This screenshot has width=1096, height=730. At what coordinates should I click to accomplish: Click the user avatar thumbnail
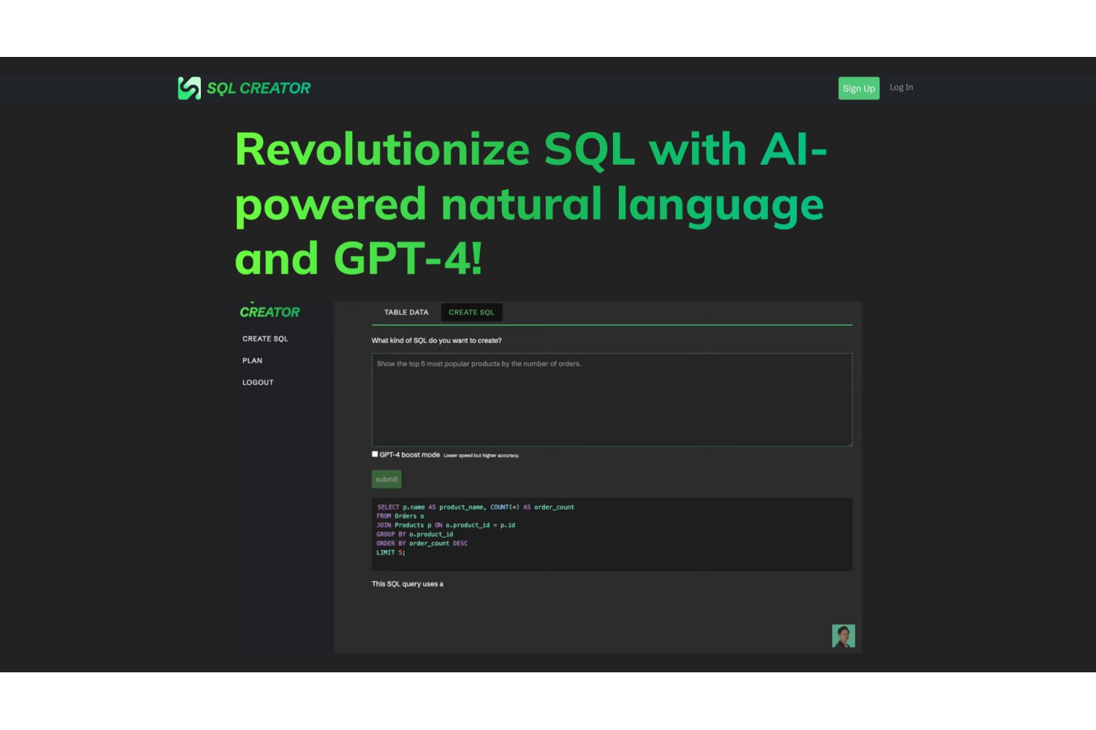click(843, 636)
